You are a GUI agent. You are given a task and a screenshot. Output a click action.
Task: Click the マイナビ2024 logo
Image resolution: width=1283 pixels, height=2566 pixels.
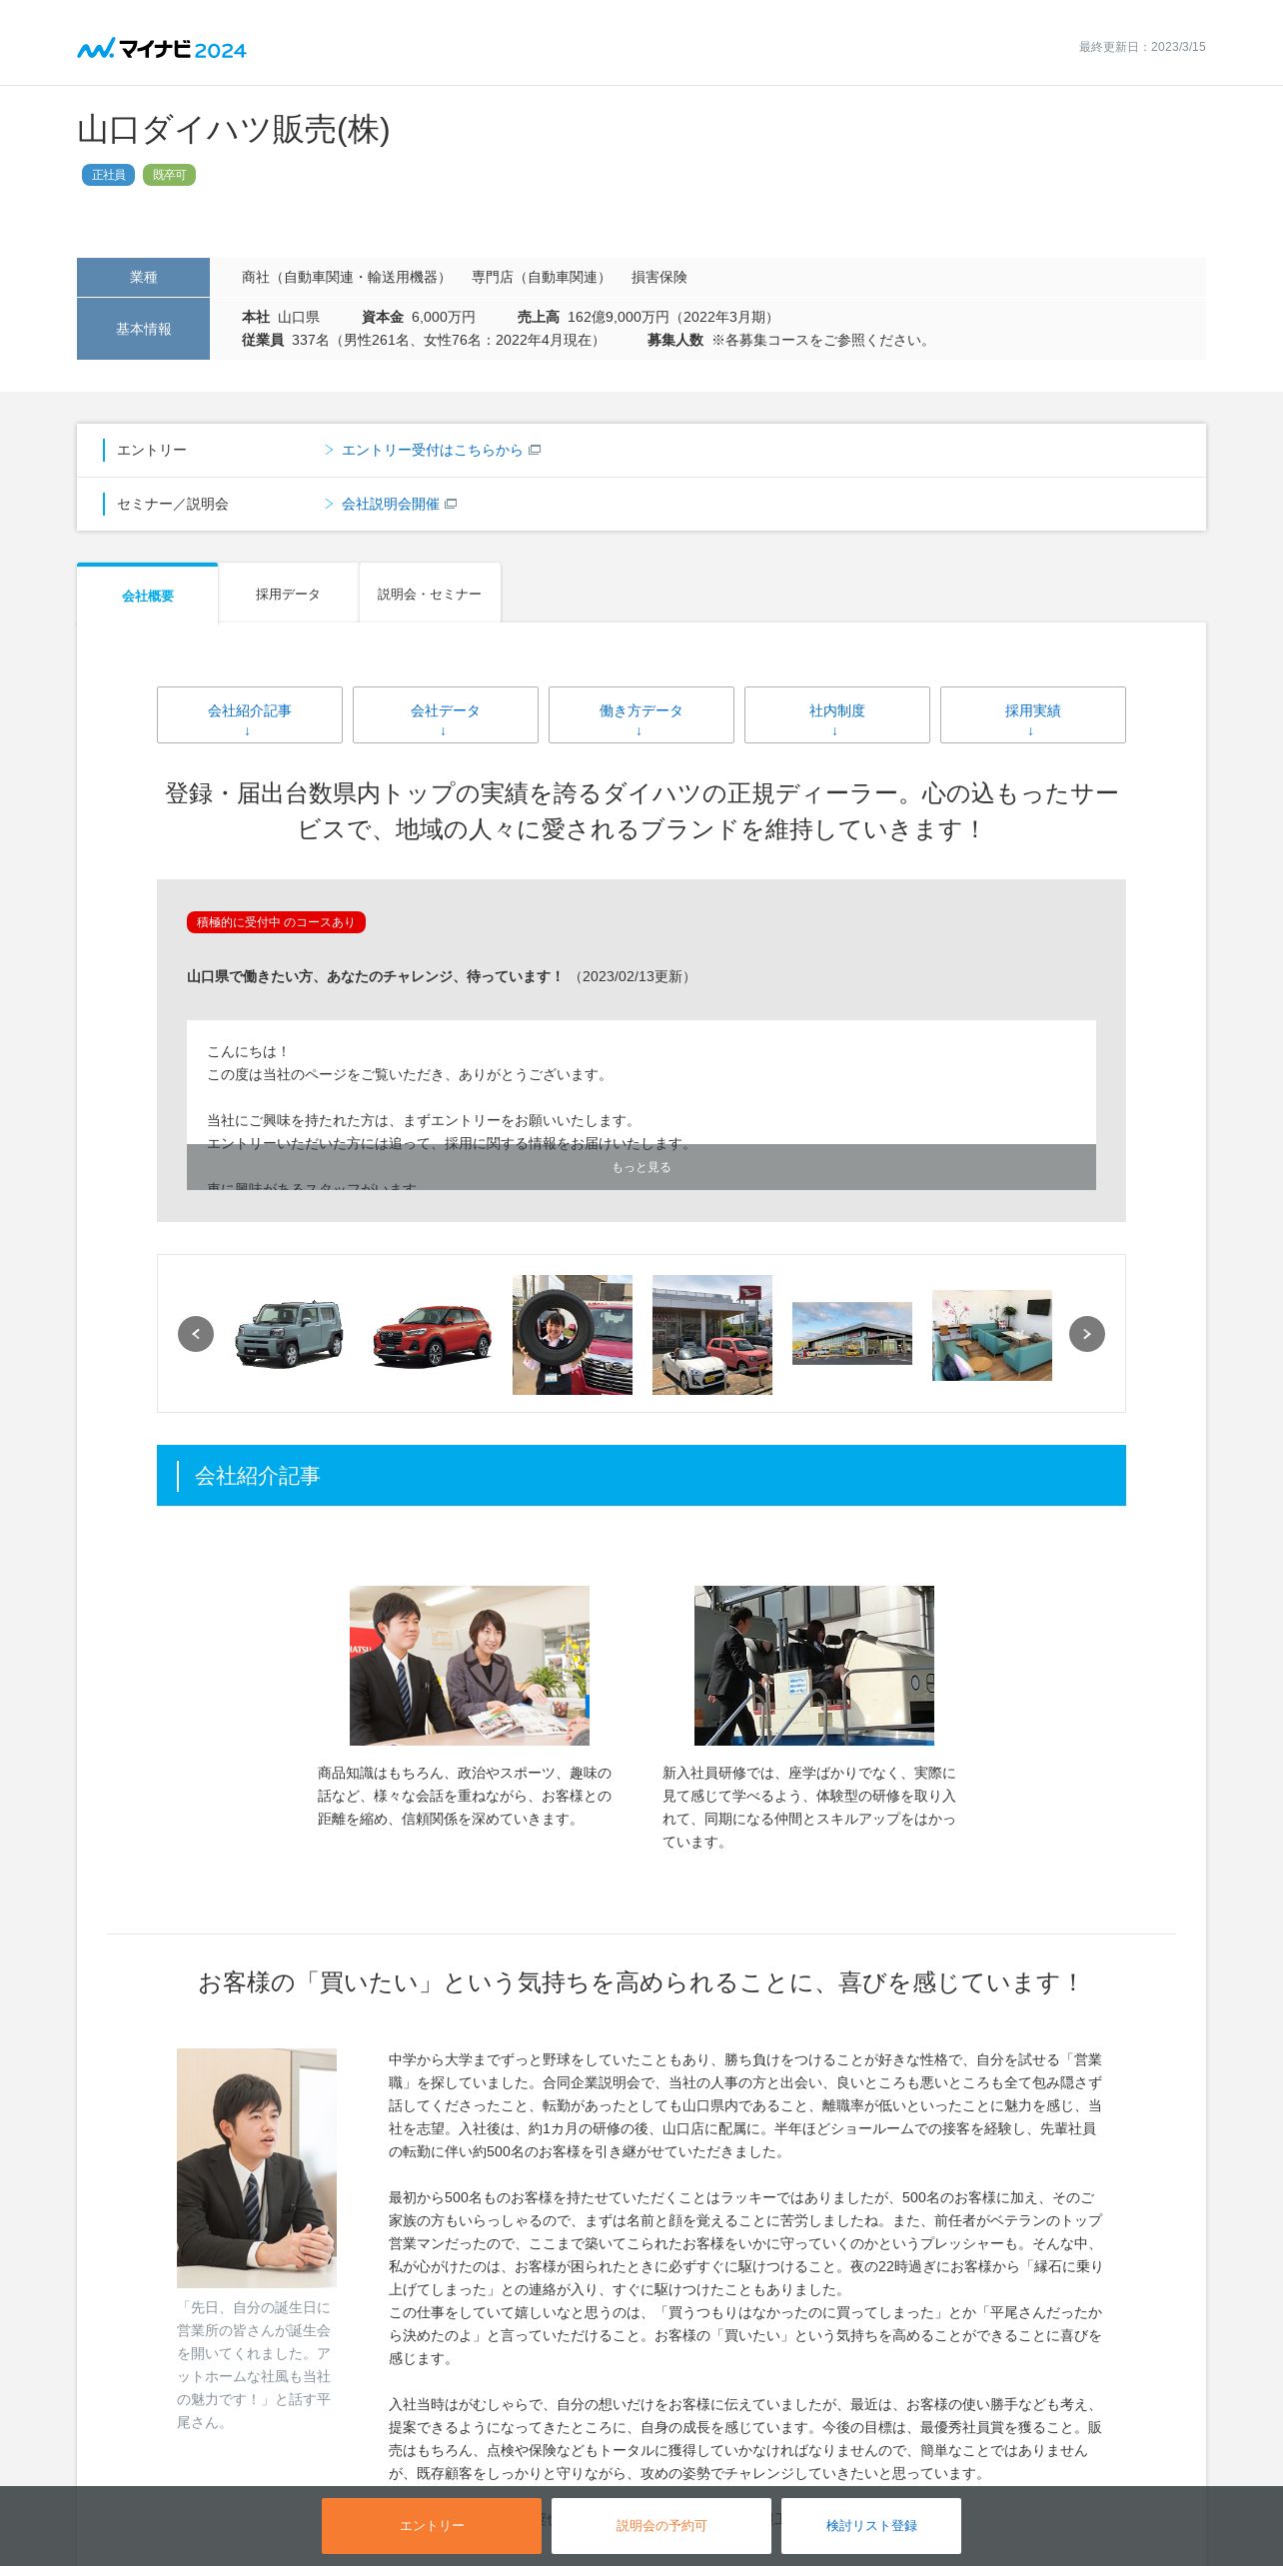pos(162,48)
